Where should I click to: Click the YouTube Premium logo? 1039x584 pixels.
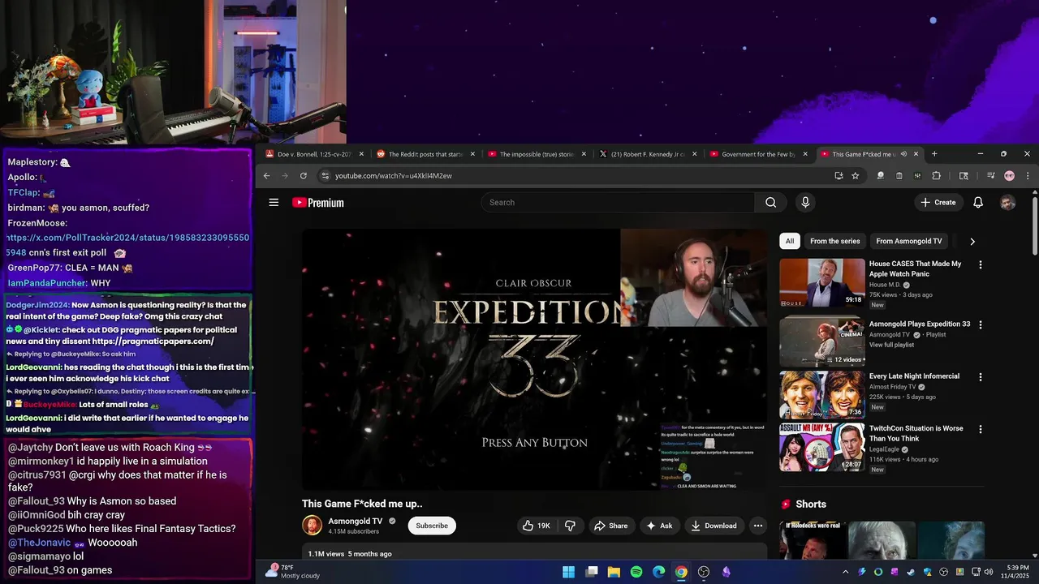point(318,203)
